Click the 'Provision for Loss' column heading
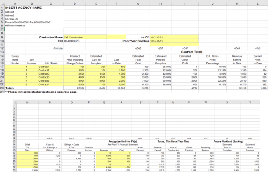The image size is (268, 172). click(x=89, y=149)
